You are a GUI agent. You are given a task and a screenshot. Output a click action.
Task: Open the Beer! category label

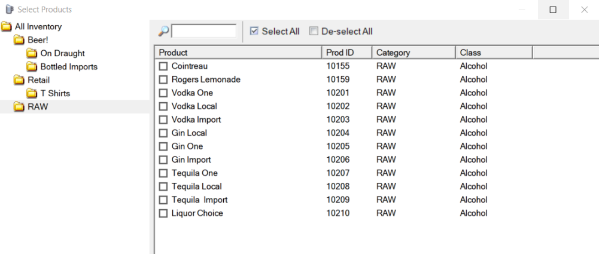[38, 40]
